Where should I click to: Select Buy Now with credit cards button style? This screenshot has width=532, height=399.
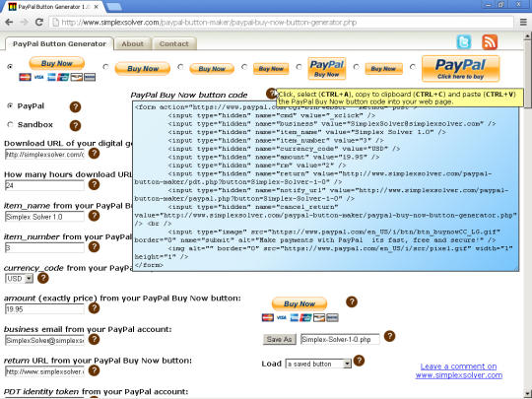tap(10, 67)
